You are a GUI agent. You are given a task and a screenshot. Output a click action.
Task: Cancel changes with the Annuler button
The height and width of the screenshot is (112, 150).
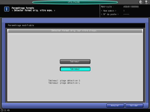(x=115, y=106)
